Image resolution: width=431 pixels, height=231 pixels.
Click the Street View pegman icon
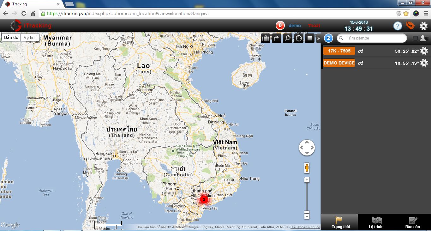click(x=307, y=168)
